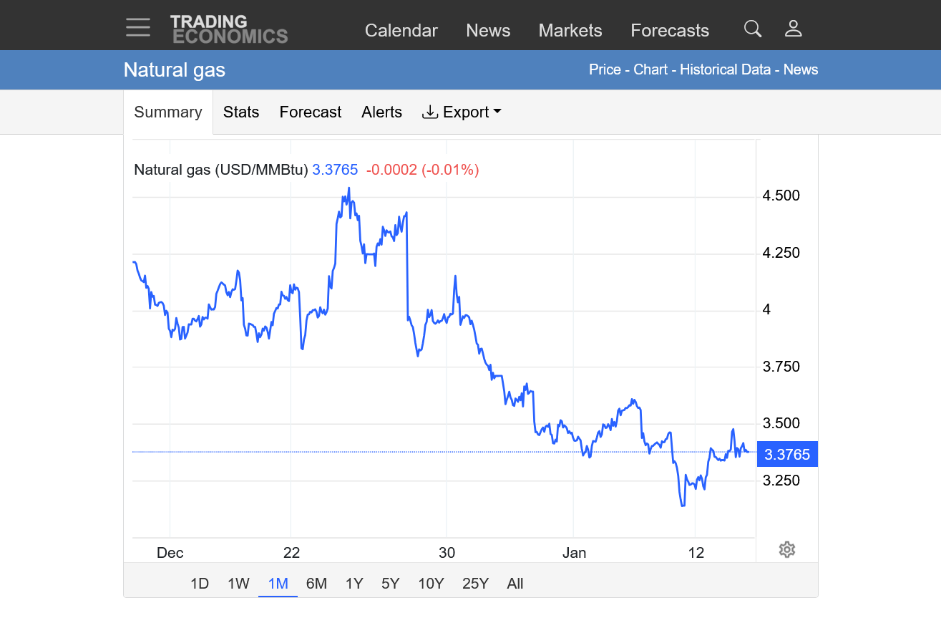Open the Forecast tab
Screen dimensions: 941x618
click(x=310, y=112)
